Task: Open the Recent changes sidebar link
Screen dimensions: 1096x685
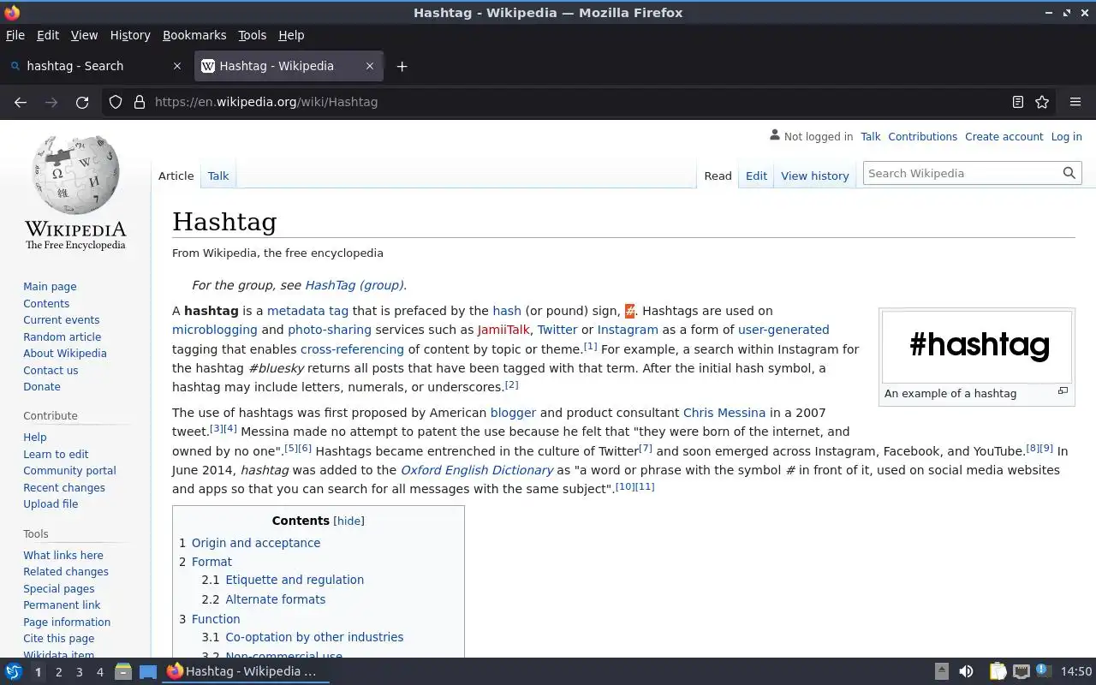Action: click(x=64, y=487)
